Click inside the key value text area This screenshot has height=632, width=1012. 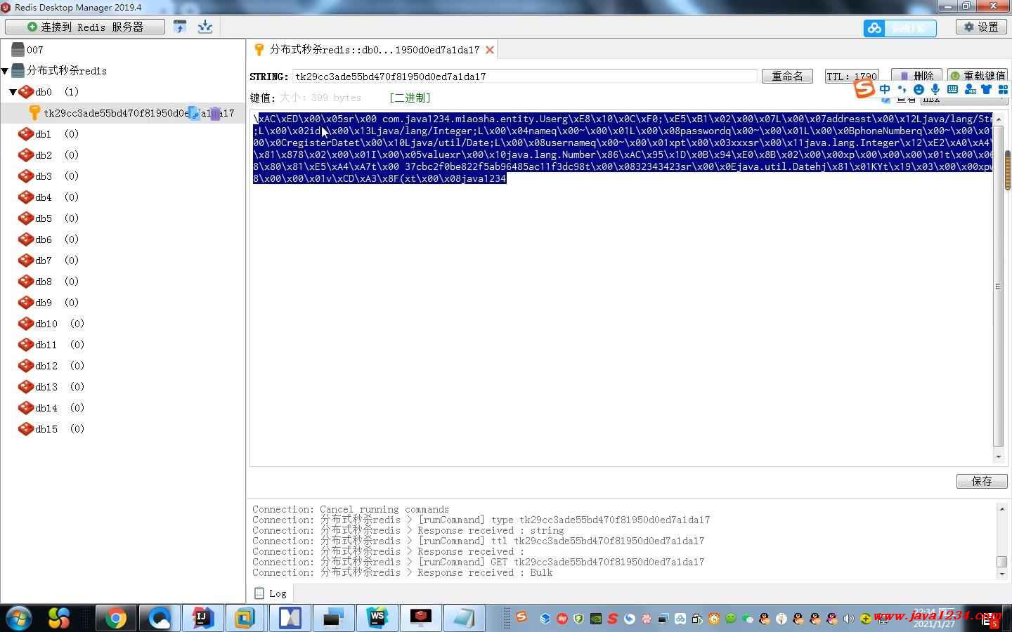(x=621, y=288)
